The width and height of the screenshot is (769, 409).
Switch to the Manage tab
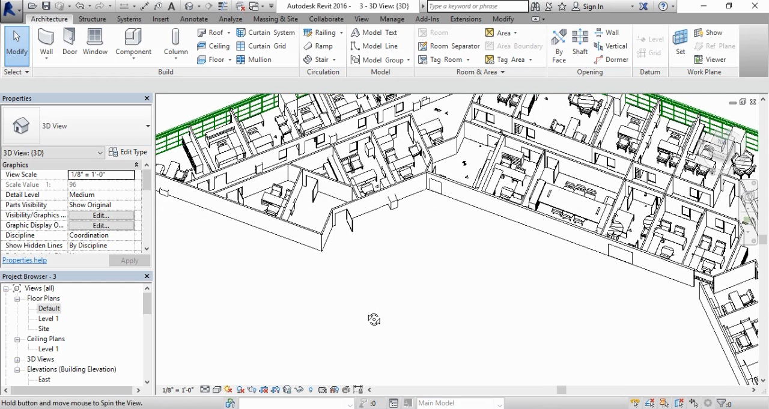click(x=392, y=19)
